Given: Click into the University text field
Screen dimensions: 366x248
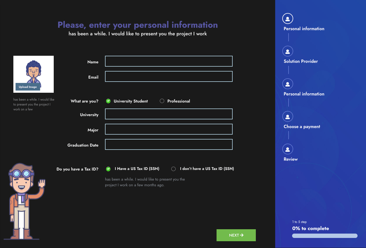Looking at the screenshot, I should click(x=169, y=114).
